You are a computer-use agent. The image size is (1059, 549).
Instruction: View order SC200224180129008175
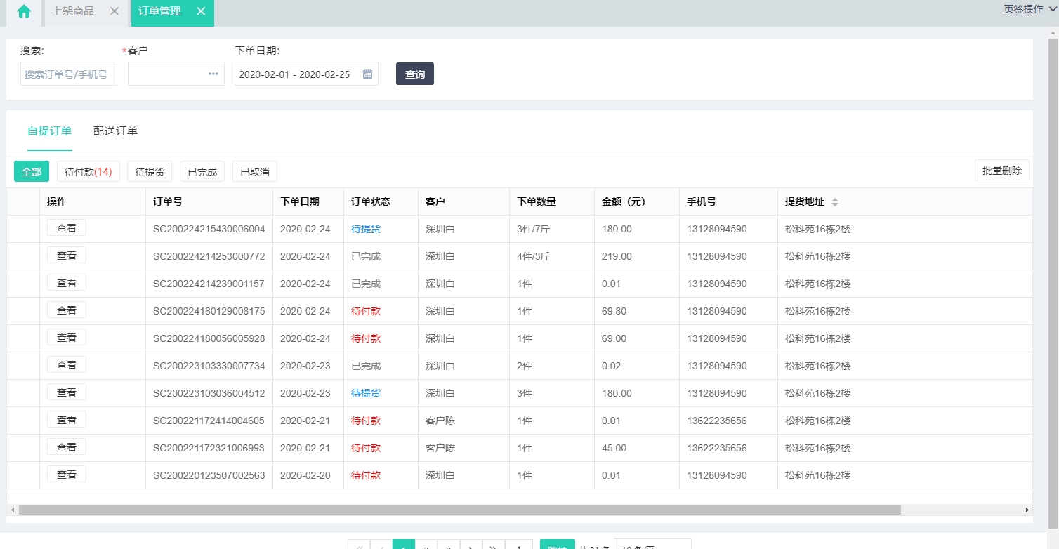point(67,310)
